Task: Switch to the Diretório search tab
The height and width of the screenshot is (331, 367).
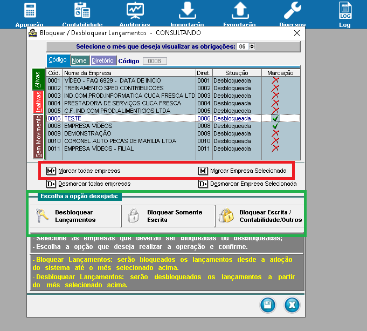Action: point(103,60)
